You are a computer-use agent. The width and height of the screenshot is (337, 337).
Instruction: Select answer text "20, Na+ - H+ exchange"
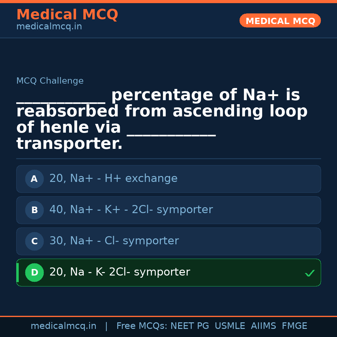[x=113, y=178]
